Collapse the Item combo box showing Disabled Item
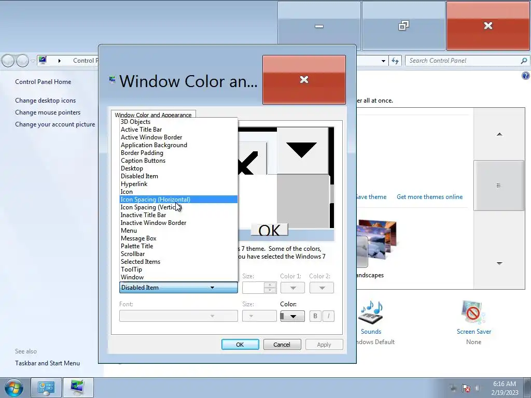The height and width of the screenshot is (398, 531). 178,288
